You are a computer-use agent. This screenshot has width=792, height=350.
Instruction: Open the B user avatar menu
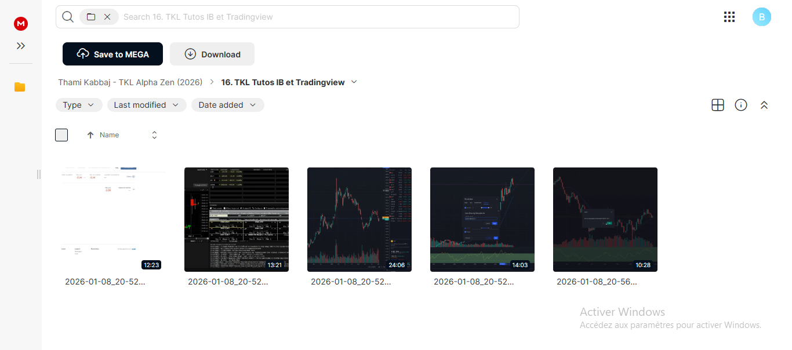click(762, 17)
